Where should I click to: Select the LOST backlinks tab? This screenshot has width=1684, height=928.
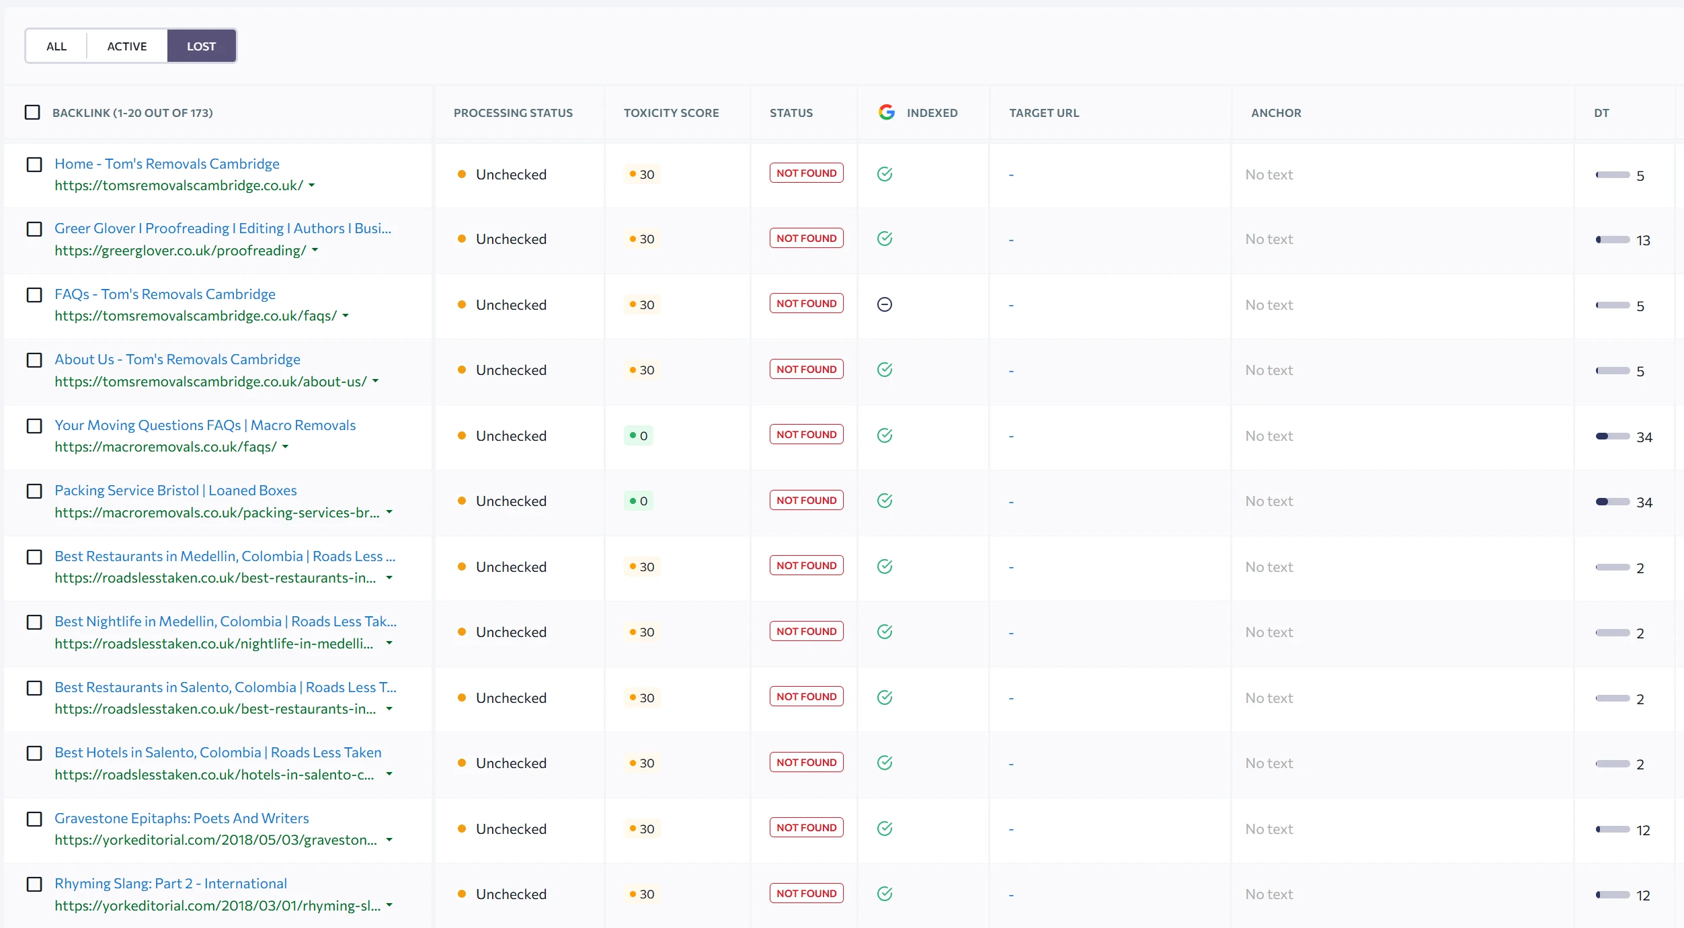pyautogui.click(x=201, y=46)
